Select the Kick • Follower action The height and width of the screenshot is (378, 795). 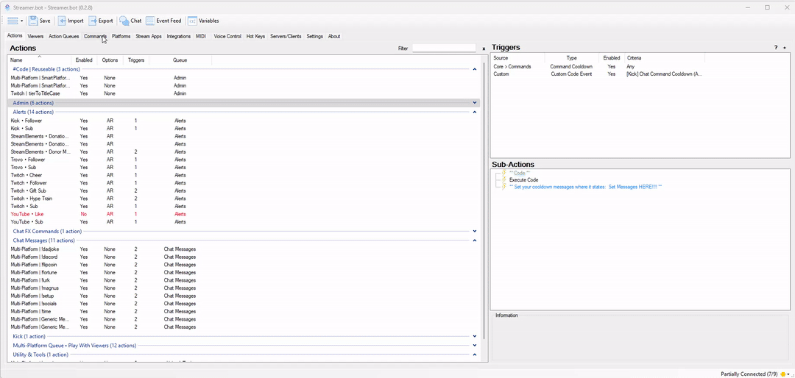[26, 121]
